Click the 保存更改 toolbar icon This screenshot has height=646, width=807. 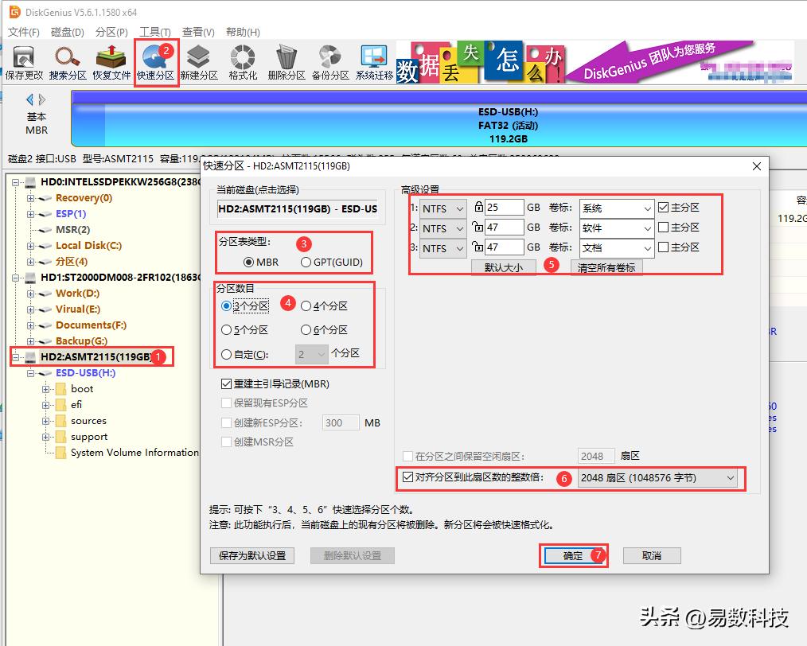[23, 62]
